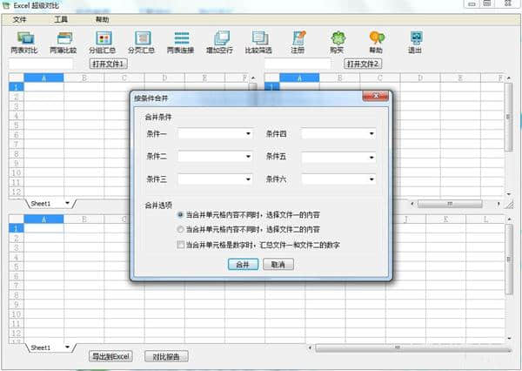Select radio option to keep 文件一 content
This screenshot has width=522, height=371.
pos(180,213)
